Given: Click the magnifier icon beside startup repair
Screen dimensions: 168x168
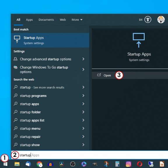Looking at the screenshot, I should click(x=15, y=136).
